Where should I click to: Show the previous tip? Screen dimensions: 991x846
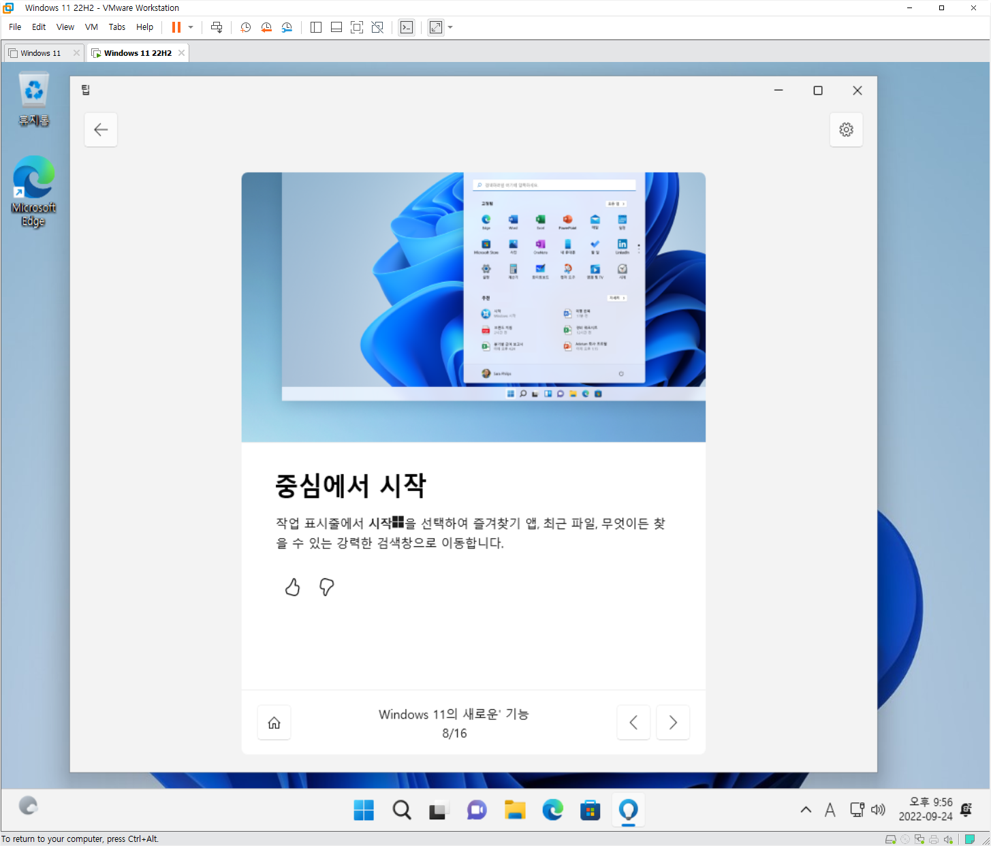633,723
